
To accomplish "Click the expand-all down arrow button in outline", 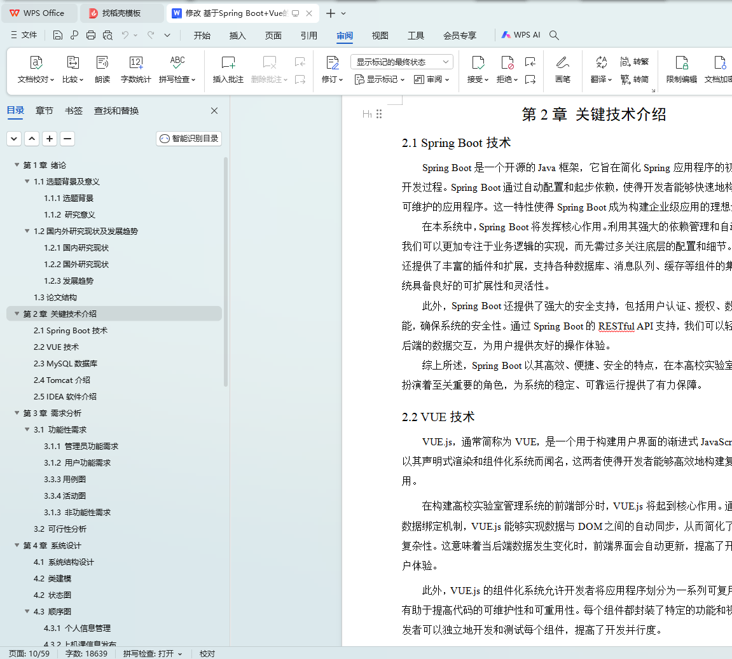I will click(x=14, y=139).
